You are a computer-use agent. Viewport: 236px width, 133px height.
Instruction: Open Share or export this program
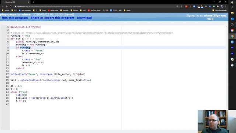tap(52, 18)
